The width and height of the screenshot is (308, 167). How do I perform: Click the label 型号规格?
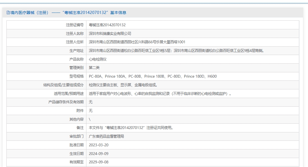point(76,76)
